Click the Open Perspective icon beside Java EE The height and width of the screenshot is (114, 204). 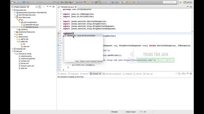[180, 3]
